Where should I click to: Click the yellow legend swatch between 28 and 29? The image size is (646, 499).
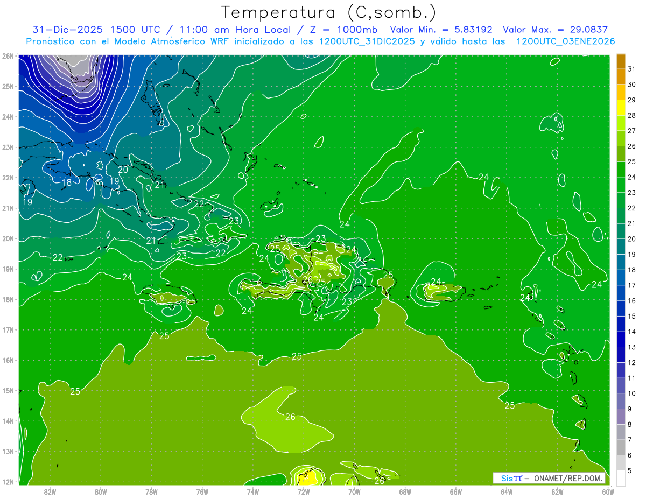coord(621,108)
